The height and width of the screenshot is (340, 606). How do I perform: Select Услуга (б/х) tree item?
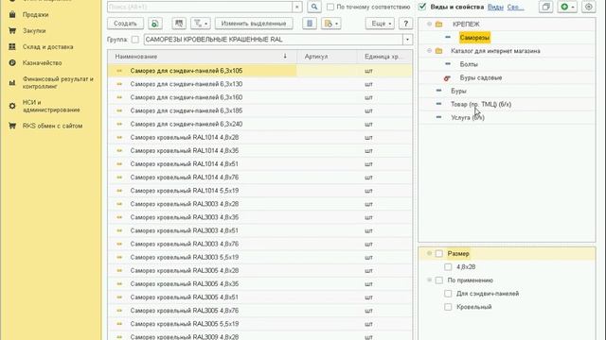coord(468,117)
